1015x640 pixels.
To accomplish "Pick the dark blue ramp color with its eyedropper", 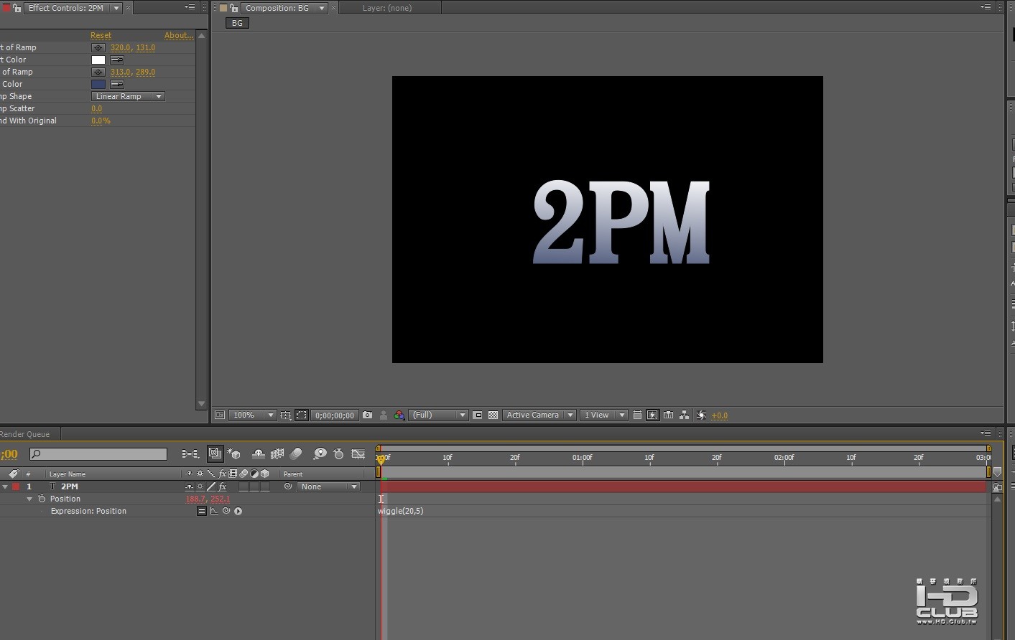I will [x=117, y=85].
